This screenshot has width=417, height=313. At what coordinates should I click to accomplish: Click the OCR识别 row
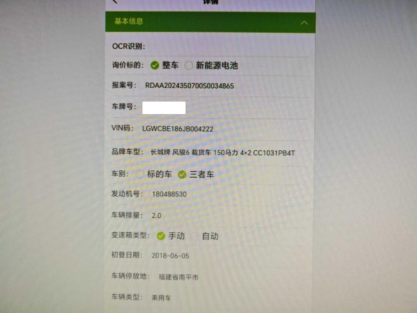pos(210,47)
